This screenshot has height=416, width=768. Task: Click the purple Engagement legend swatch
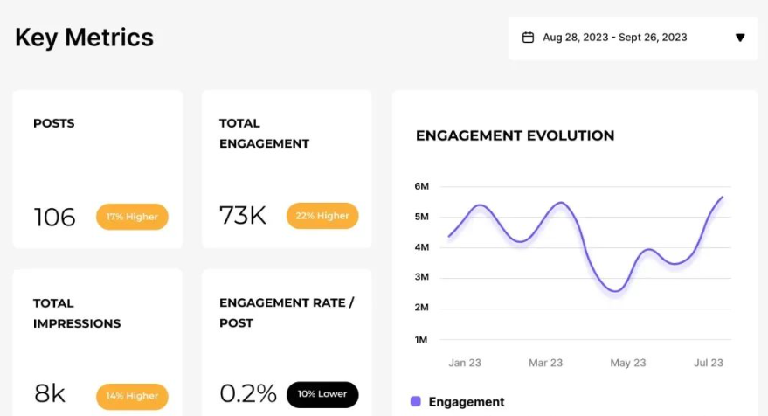pyautogui.click(x=416, y=402)
